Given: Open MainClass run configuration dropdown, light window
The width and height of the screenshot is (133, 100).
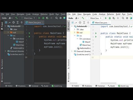Looking at the screenshot, I should coord(94,18).
